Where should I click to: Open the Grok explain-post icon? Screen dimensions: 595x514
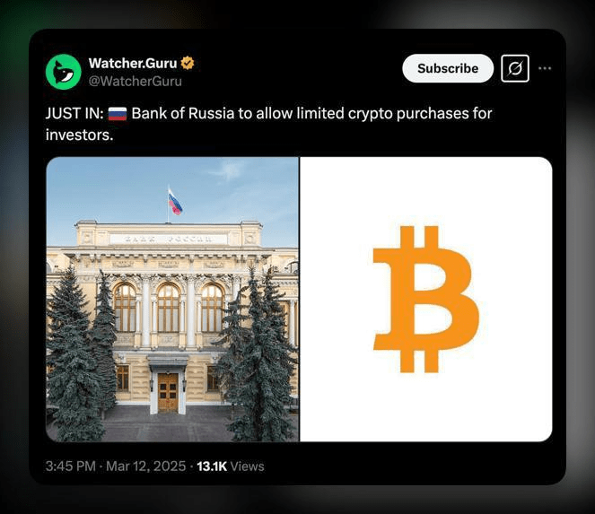click(x=514, y=68)
